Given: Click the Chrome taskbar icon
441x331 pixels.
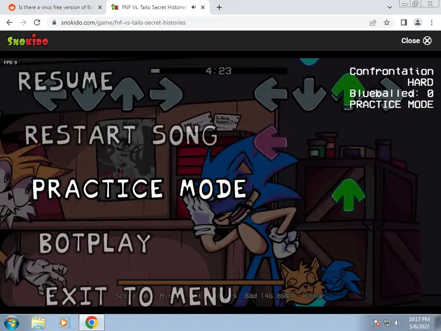Looking at the screenshot, I should coord(91,322).
